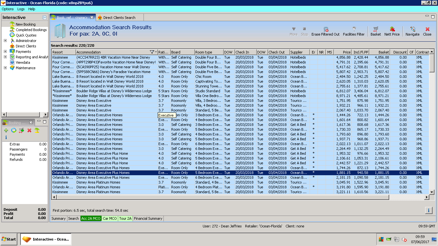Click the red X icon in Booking panel
This screenshot has height=246, width=438.
coord(29,130)
